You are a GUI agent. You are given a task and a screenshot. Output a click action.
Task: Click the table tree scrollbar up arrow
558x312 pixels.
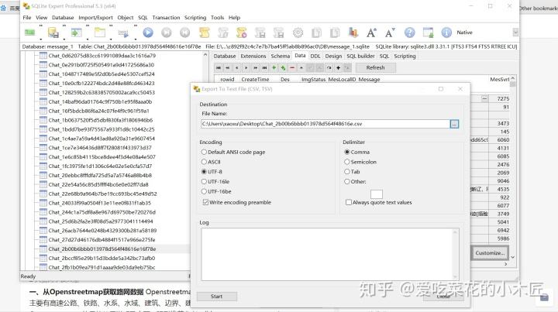pos(205,55)
